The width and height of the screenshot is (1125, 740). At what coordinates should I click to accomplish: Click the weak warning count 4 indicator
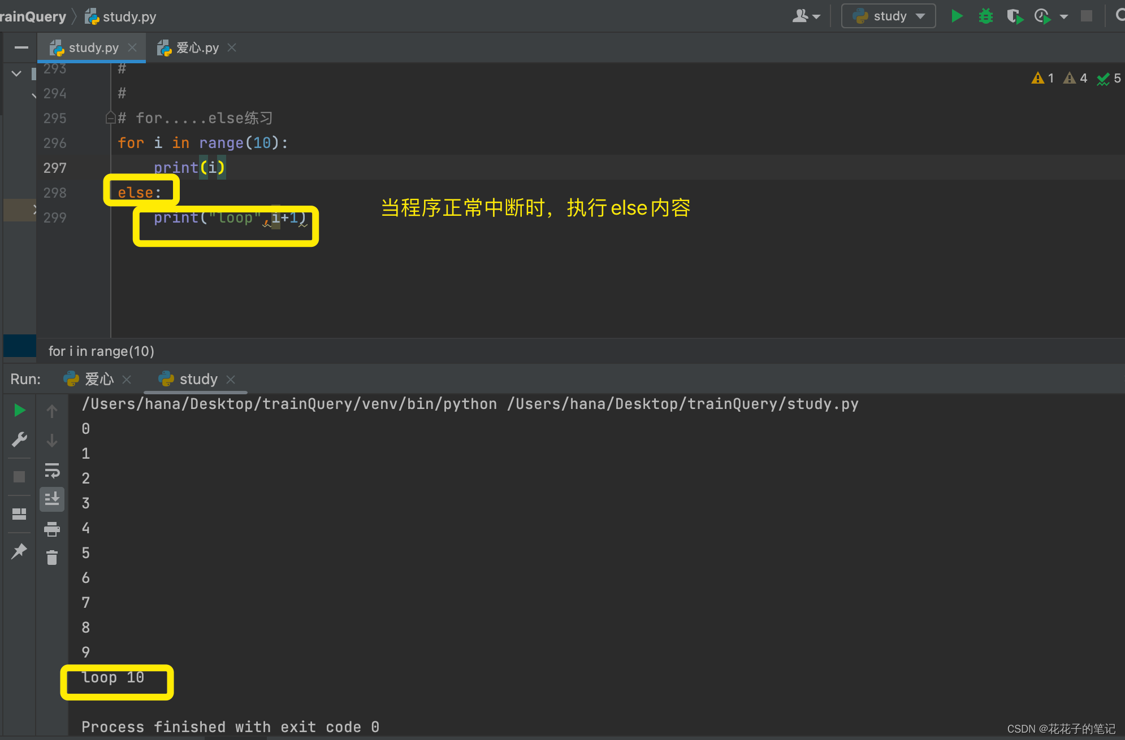1075,78
